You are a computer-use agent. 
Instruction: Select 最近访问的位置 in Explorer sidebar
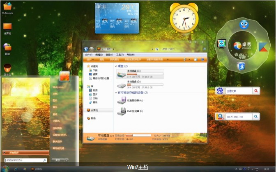pyautogui.click(x=99, y=78)
